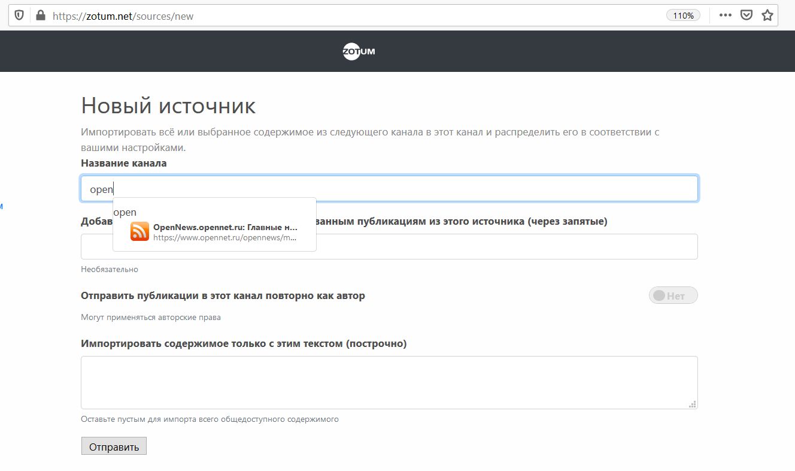Click the zotum.net address bar URL
The width and height of the screenshot is (795, 471).
pos(123,16)
